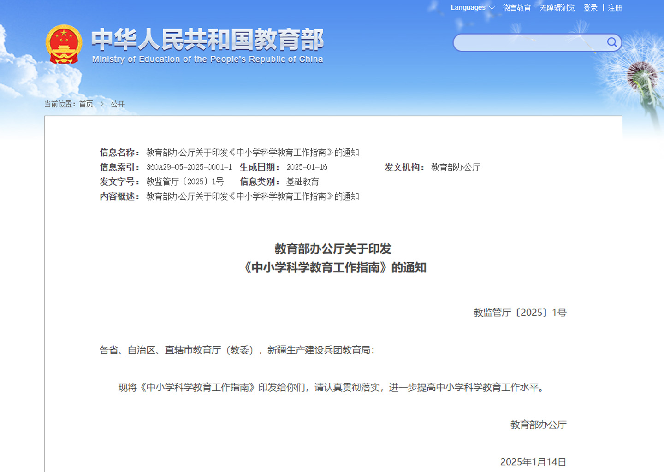
Task: Click the bold document heading 教育部办公厅关于印发
Action: (x=333, y=249)
